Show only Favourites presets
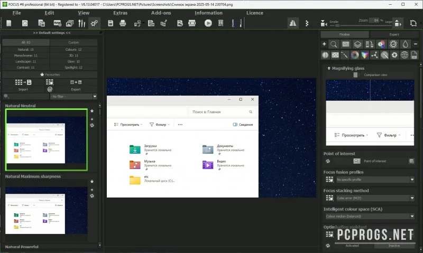 pyautogui.click(x=50, y=74)
